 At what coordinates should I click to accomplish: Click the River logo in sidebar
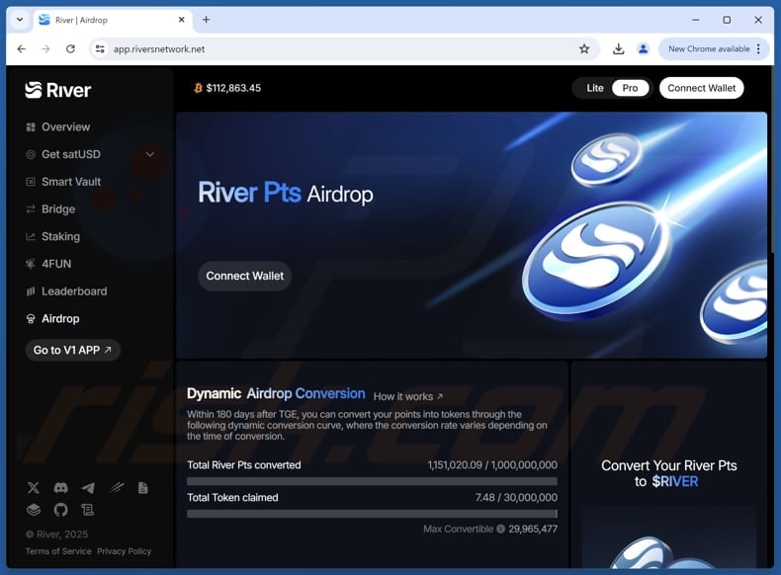57,90
